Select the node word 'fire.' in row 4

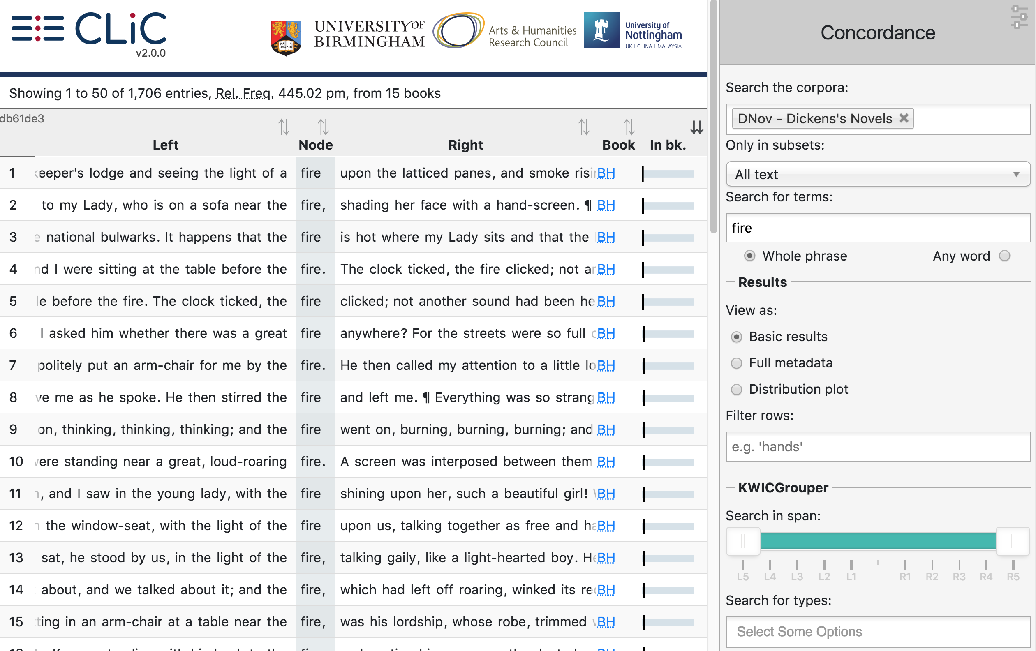tap(313, 269)
